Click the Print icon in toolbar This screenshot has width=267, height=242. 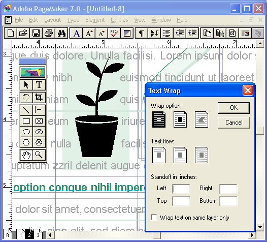point(49,33)
